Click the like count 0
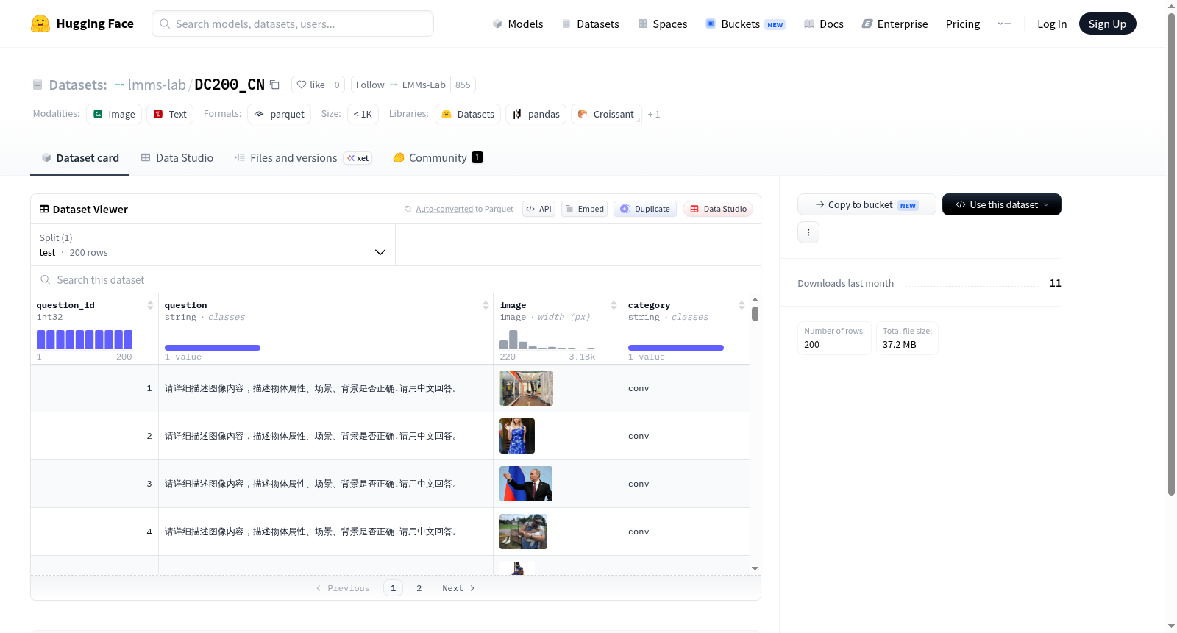 337,85
